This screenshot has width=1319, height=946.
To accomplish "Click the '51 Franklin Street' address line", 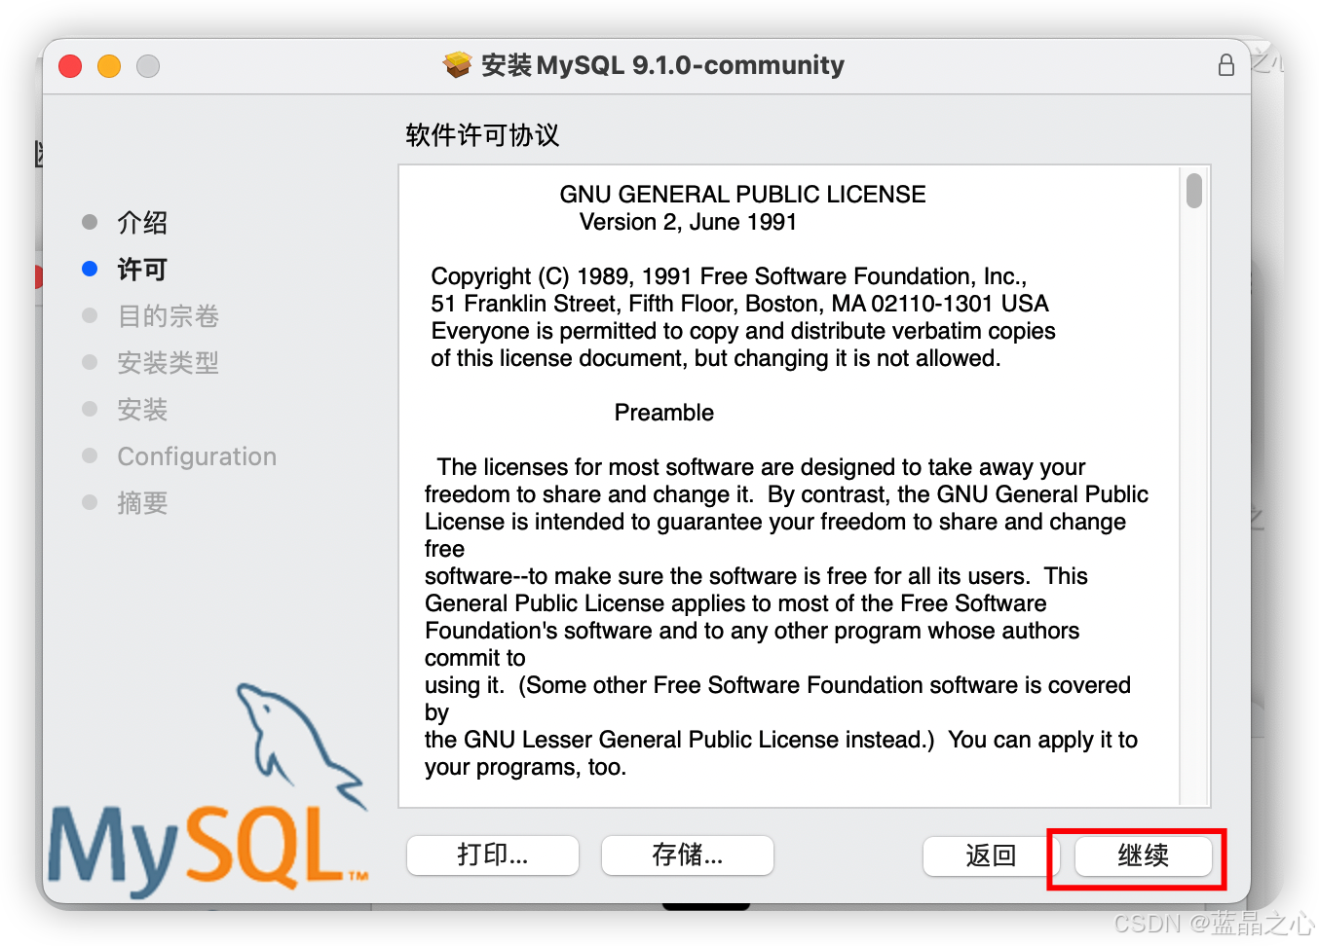I will click(x=739, y=304).
